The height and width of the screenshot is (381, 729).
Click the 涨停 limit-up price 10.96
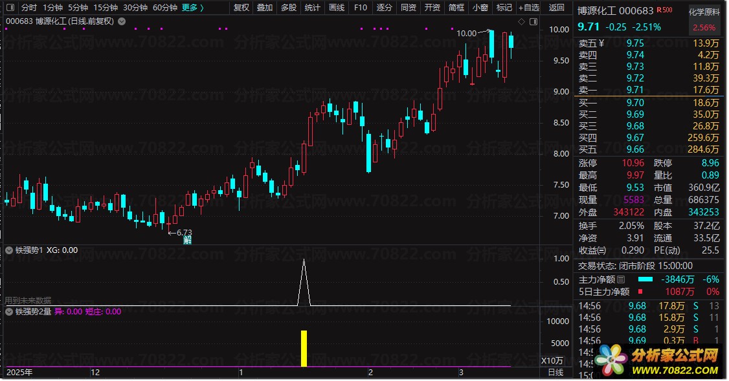[x=633, y=163]
